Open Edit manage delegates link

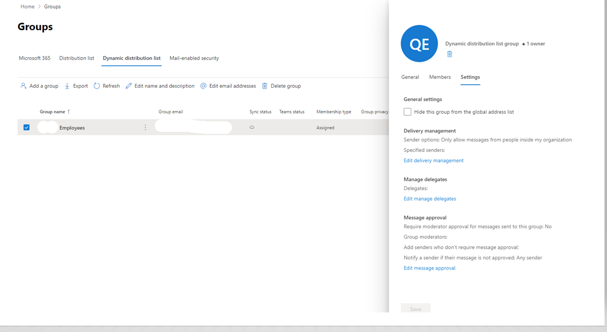tap(430, 199)
